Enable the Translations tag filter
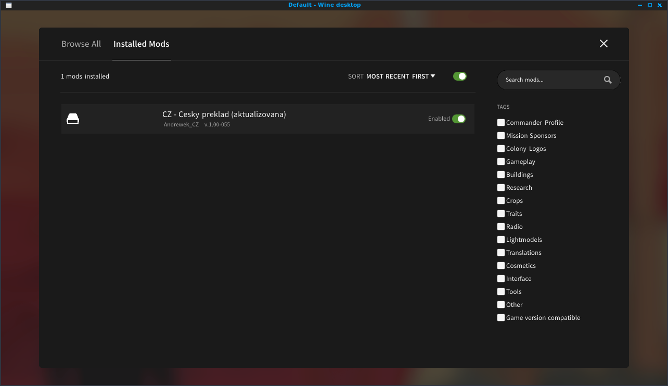This screenshot has height=386, width=668. pyautogui.click(x=501, y=253)
